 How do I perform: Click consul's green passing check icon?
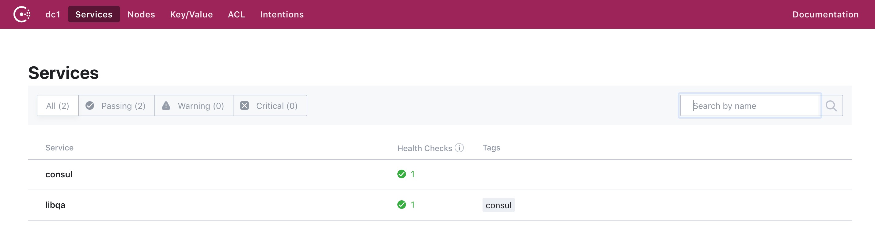point(401,174)
